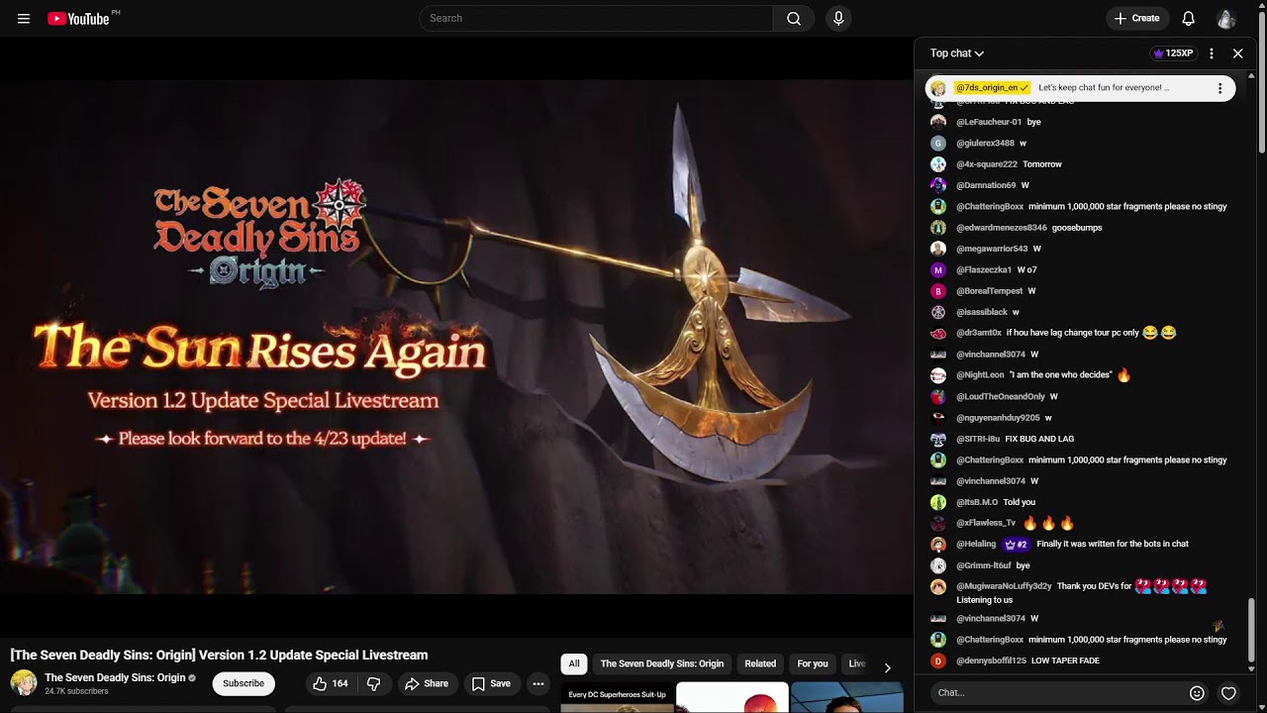Open the notifications bell
Screen dimensions: 1267x713
[1189, 19]
